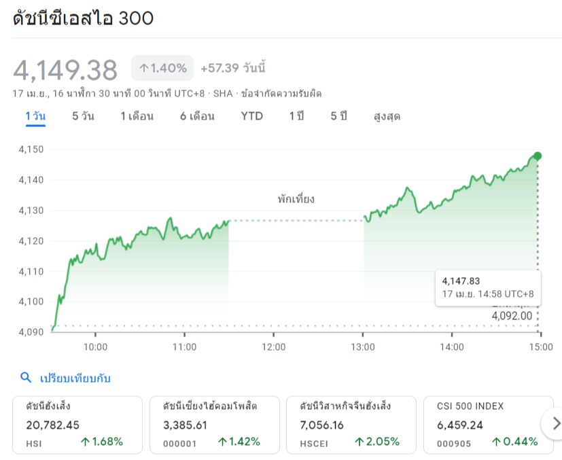
Task: Click the ดัชนีซีเอสไอ 300 title heading
Action: (x=83, y=18)
